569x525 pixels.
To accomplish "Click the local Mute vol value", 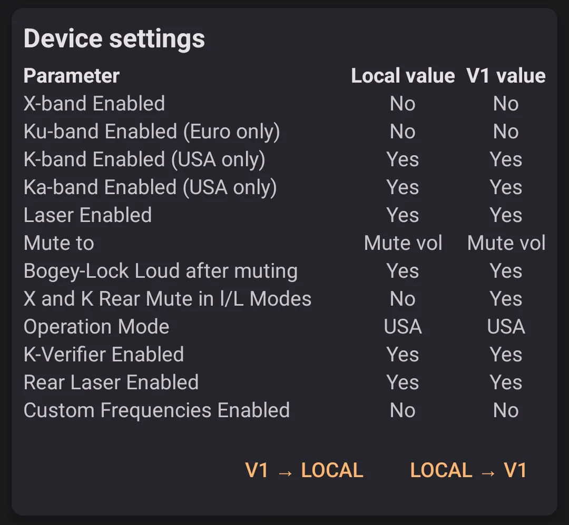I will pyautogui.click(x=403, y=243).
